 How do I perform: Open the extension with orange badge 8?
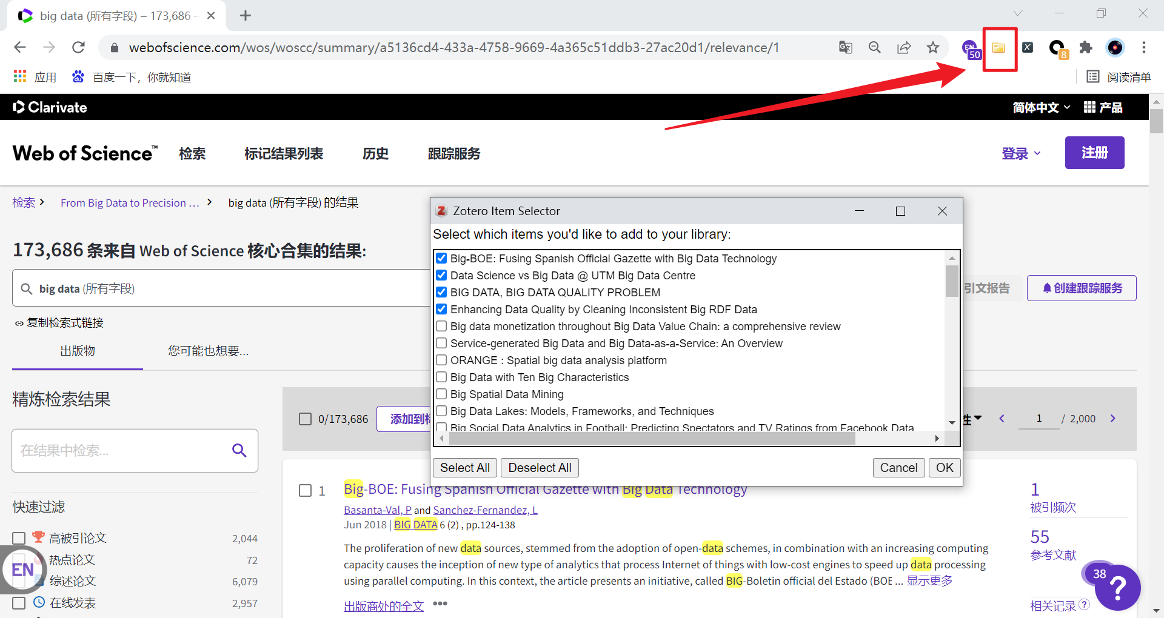point(1058,48)
